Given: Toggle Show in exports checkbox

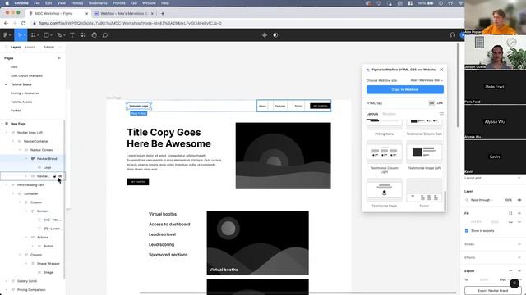Looking at the screenshot, I should point(467,231).
